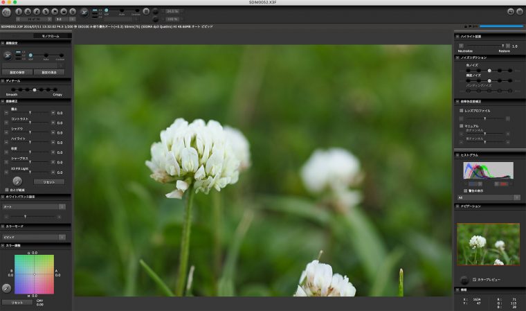
Task: Collapse the ハイライト補正 section
Action: [457, 36]
